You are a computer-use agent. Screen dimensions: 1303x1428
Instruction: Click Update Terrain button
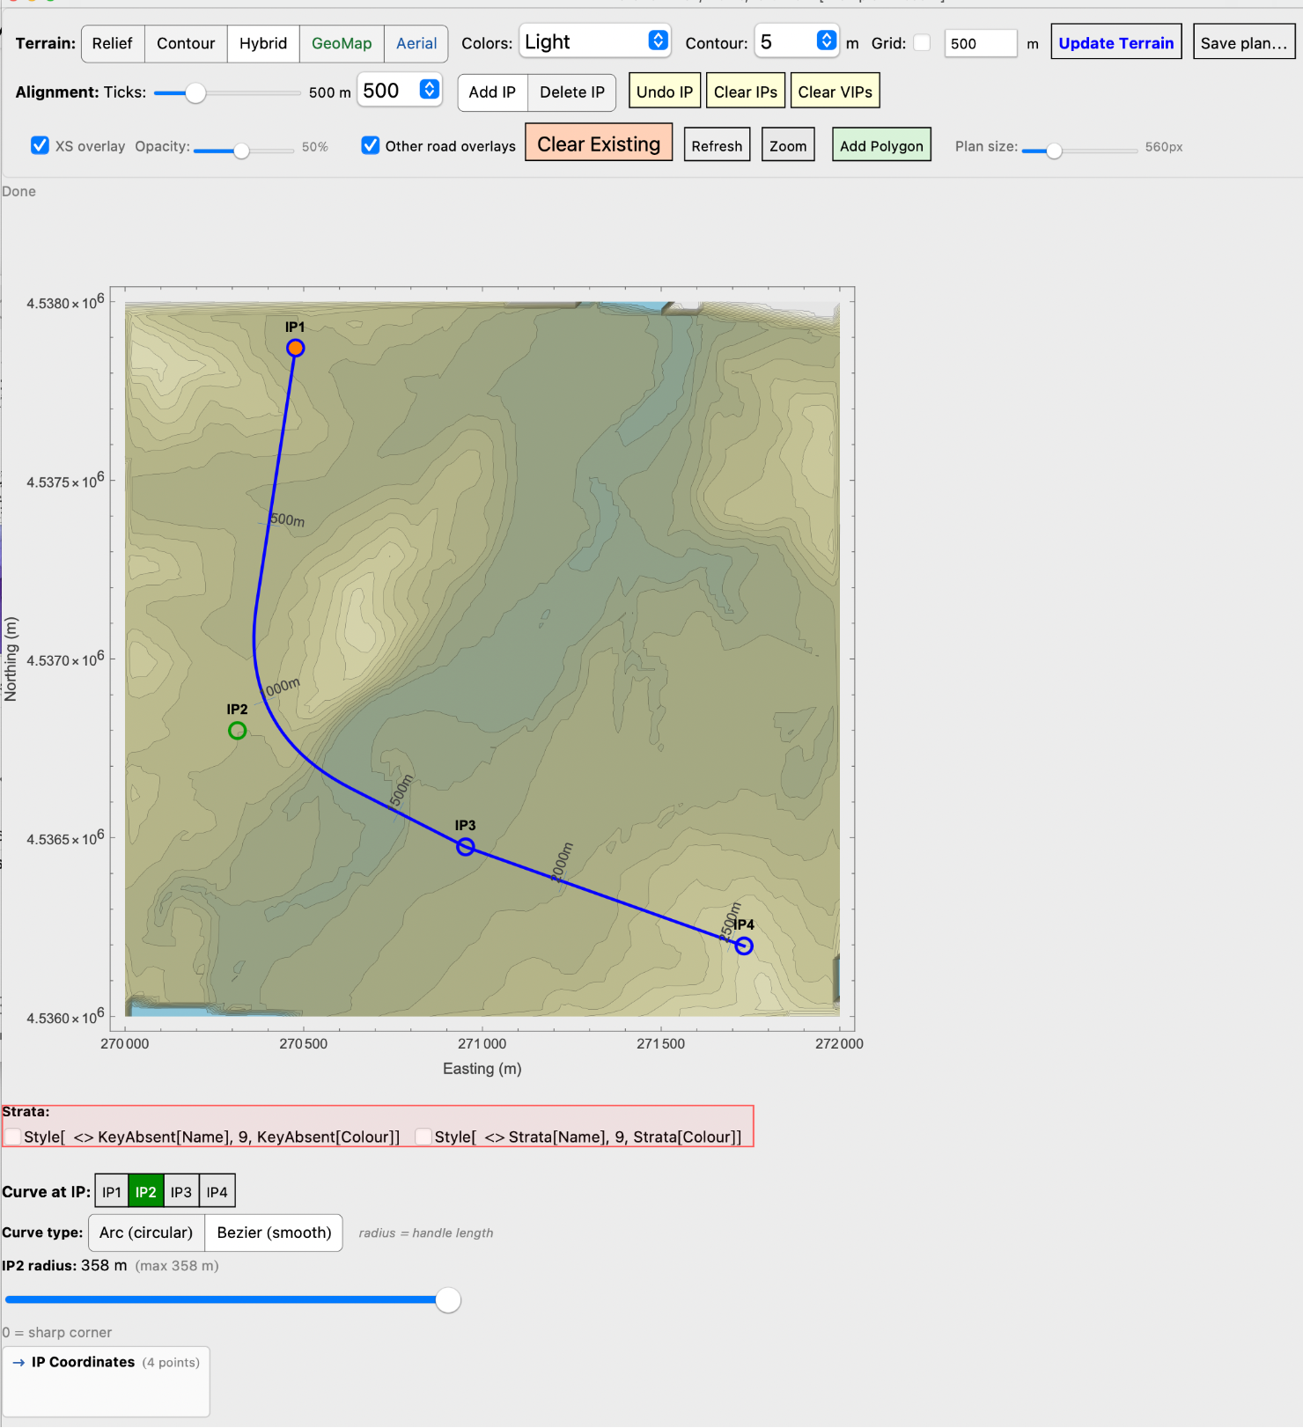(1115, 43)
